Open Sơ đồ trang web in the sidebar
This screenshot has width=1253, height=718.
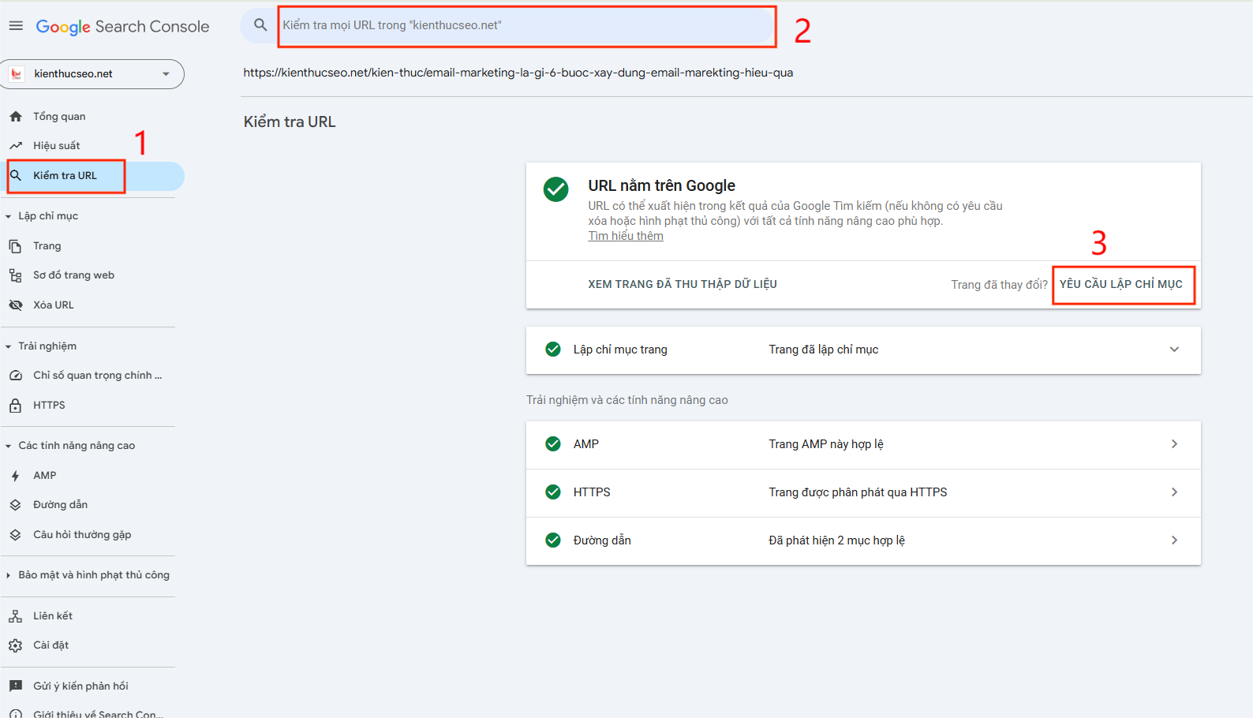[x=73, y=275]
